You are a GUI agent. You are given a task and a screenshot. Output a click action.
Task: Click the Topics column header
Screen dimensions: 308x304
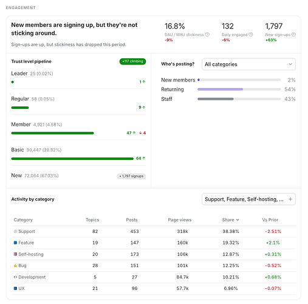(92, 220)
